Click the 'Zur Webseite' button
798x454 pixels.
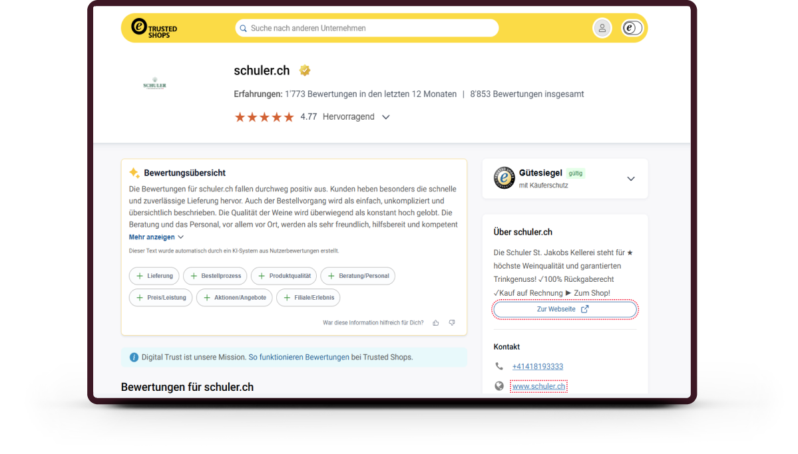pos(565,309)
